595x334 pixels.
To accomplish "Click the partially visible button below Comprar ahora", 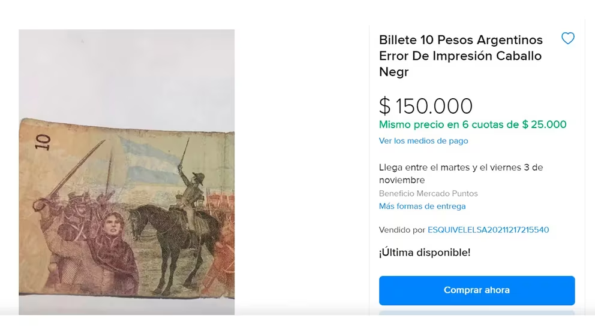I will (x=477, y=313).
